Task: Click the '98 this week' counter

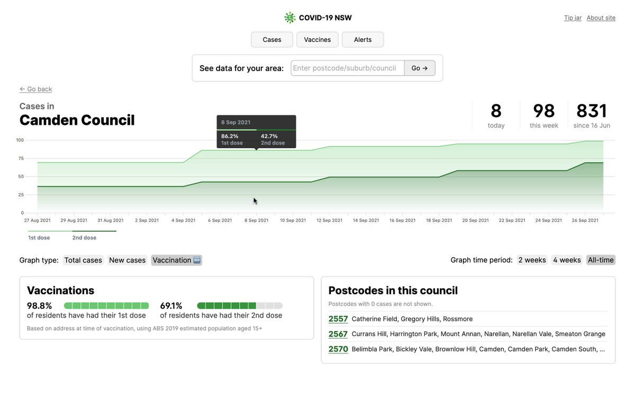Action: [x=544, y=115]
